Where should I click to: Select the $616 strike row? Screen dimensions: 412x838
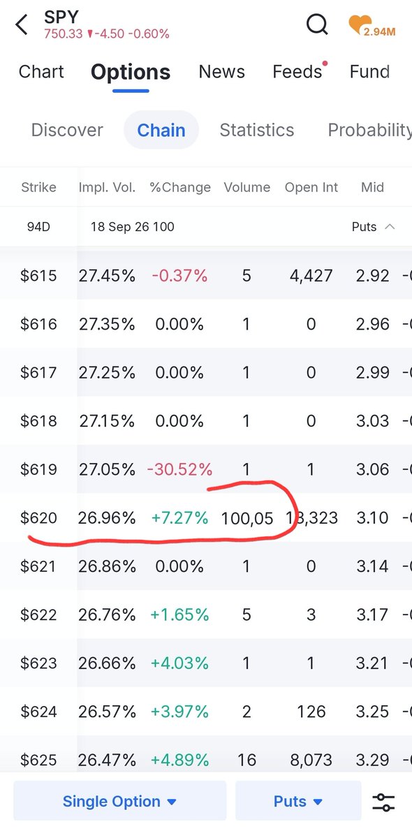click(x=206, y=324)
